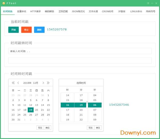
Task: Minimize the FTool window
Action: tap(152, 3)
